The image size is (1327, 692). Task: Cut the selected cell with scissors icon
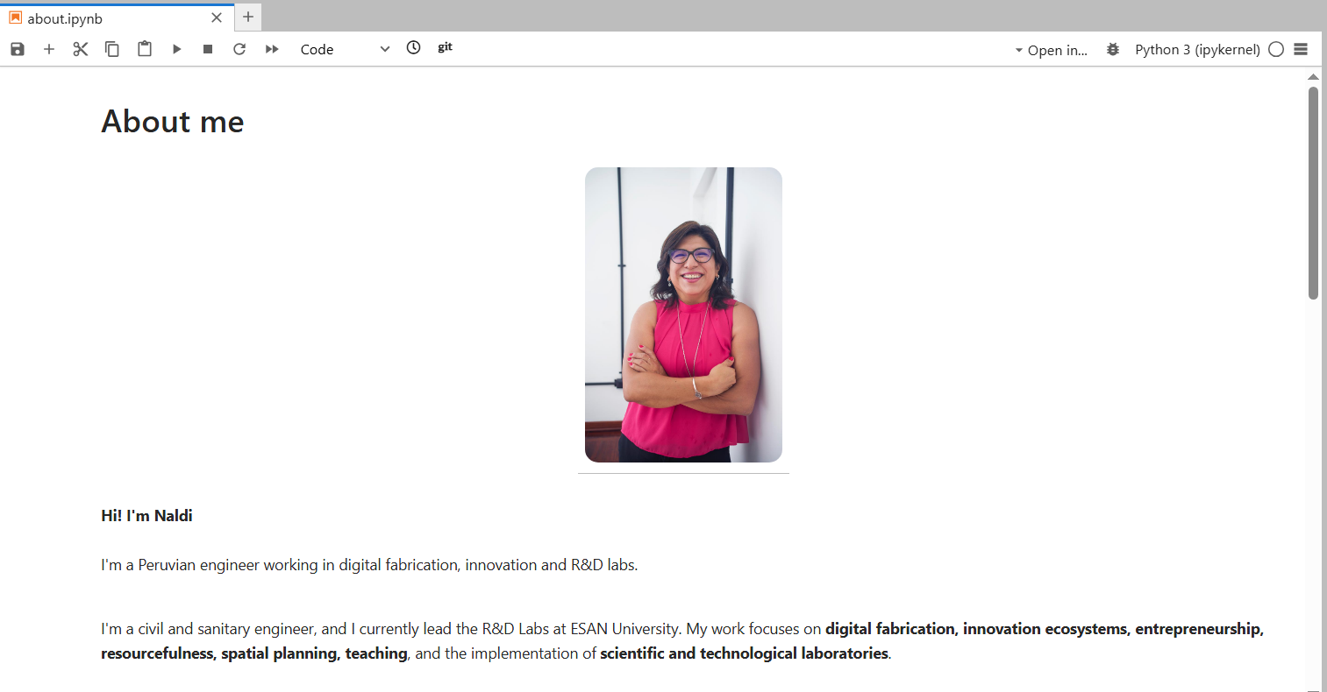point(81,49)
